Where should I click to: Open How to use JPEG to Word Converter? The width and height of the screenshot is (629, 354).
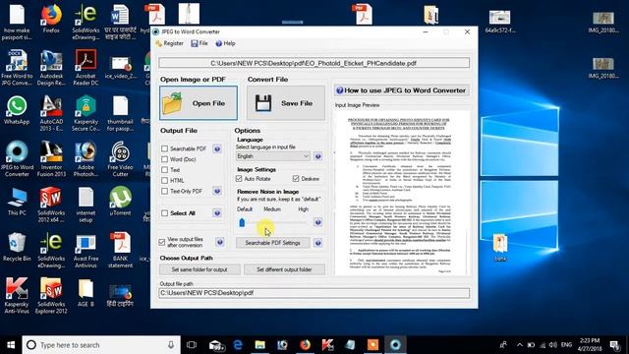pos(401,90)
